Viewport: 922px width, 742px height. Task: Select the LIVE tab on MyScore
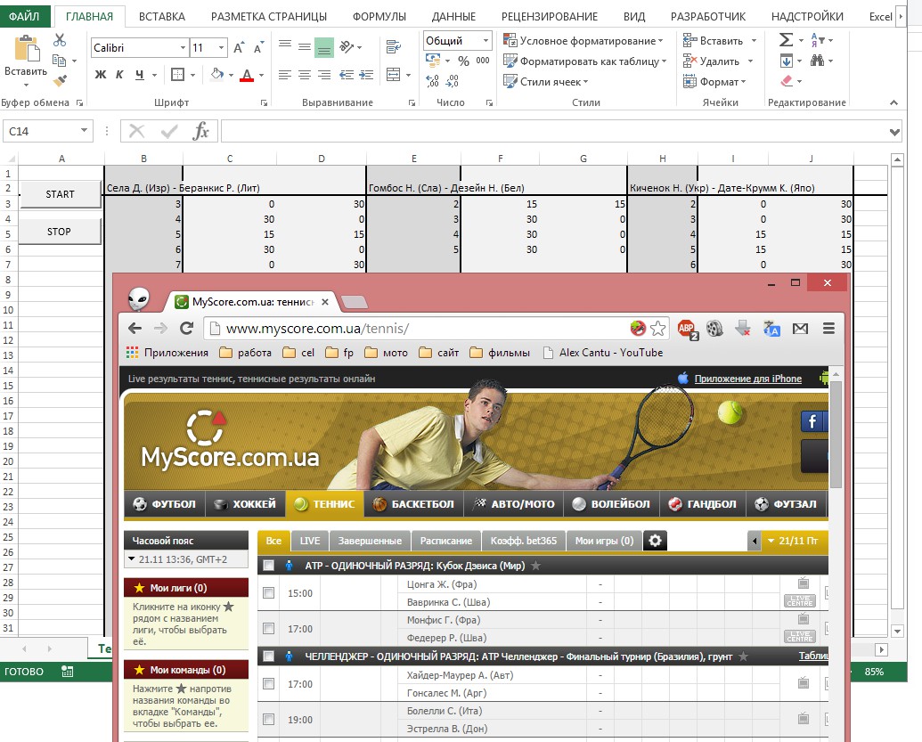coord(310,541)
